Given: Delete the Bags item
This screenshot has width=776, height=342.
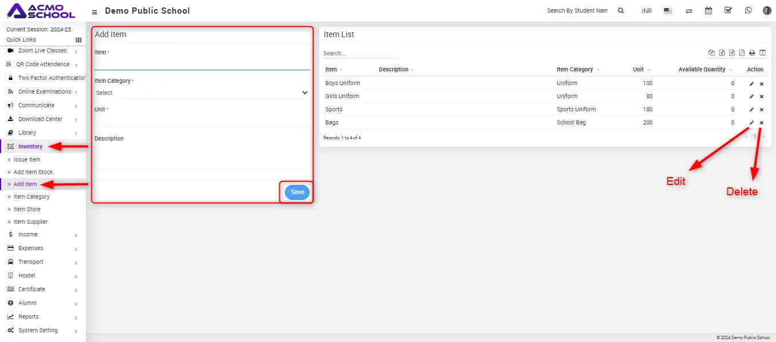Looking at the screenshot, I should [x=762, y=123].
